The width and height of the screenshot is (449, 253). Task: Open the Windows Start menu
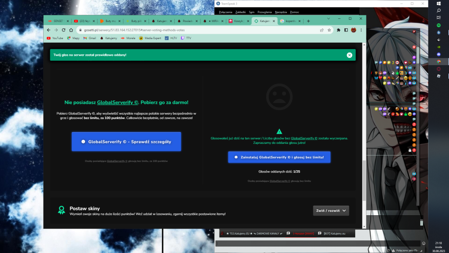(x=439, y=4)
